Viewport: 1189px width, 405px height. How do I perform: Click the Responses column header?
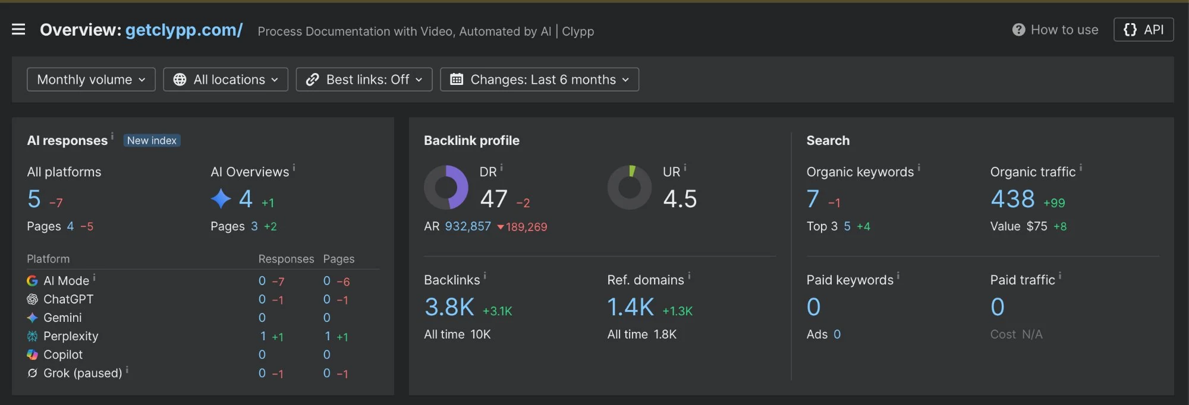(x=286, y=259)
